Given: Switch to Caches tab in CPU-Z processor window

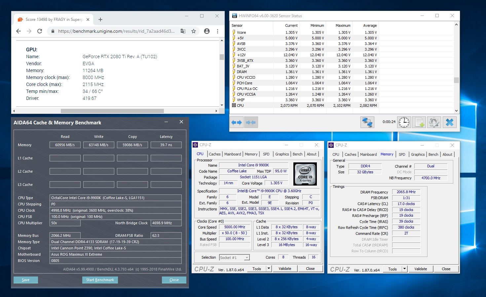Looking at the screenshot, I should click(x=214, y=154).
